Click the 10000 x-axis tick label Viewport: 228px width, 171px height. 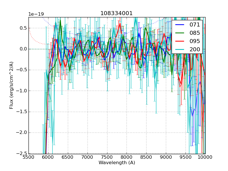click(x=205, y=157)
